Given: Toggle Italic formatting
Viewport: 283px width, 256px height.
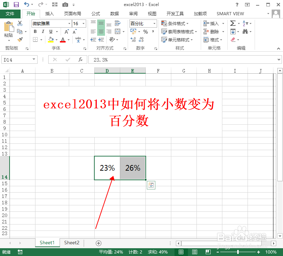Looking at the screenshot, I should (43, 32).
